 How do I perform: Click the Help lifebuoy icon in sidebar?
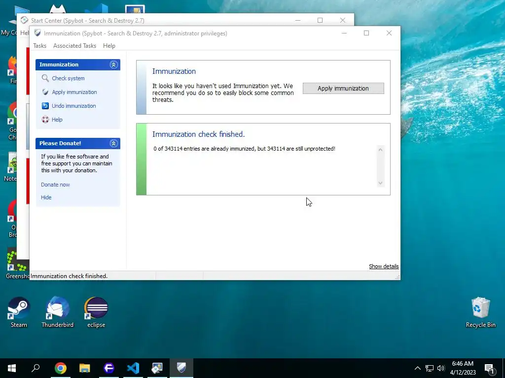click(45, 120)
